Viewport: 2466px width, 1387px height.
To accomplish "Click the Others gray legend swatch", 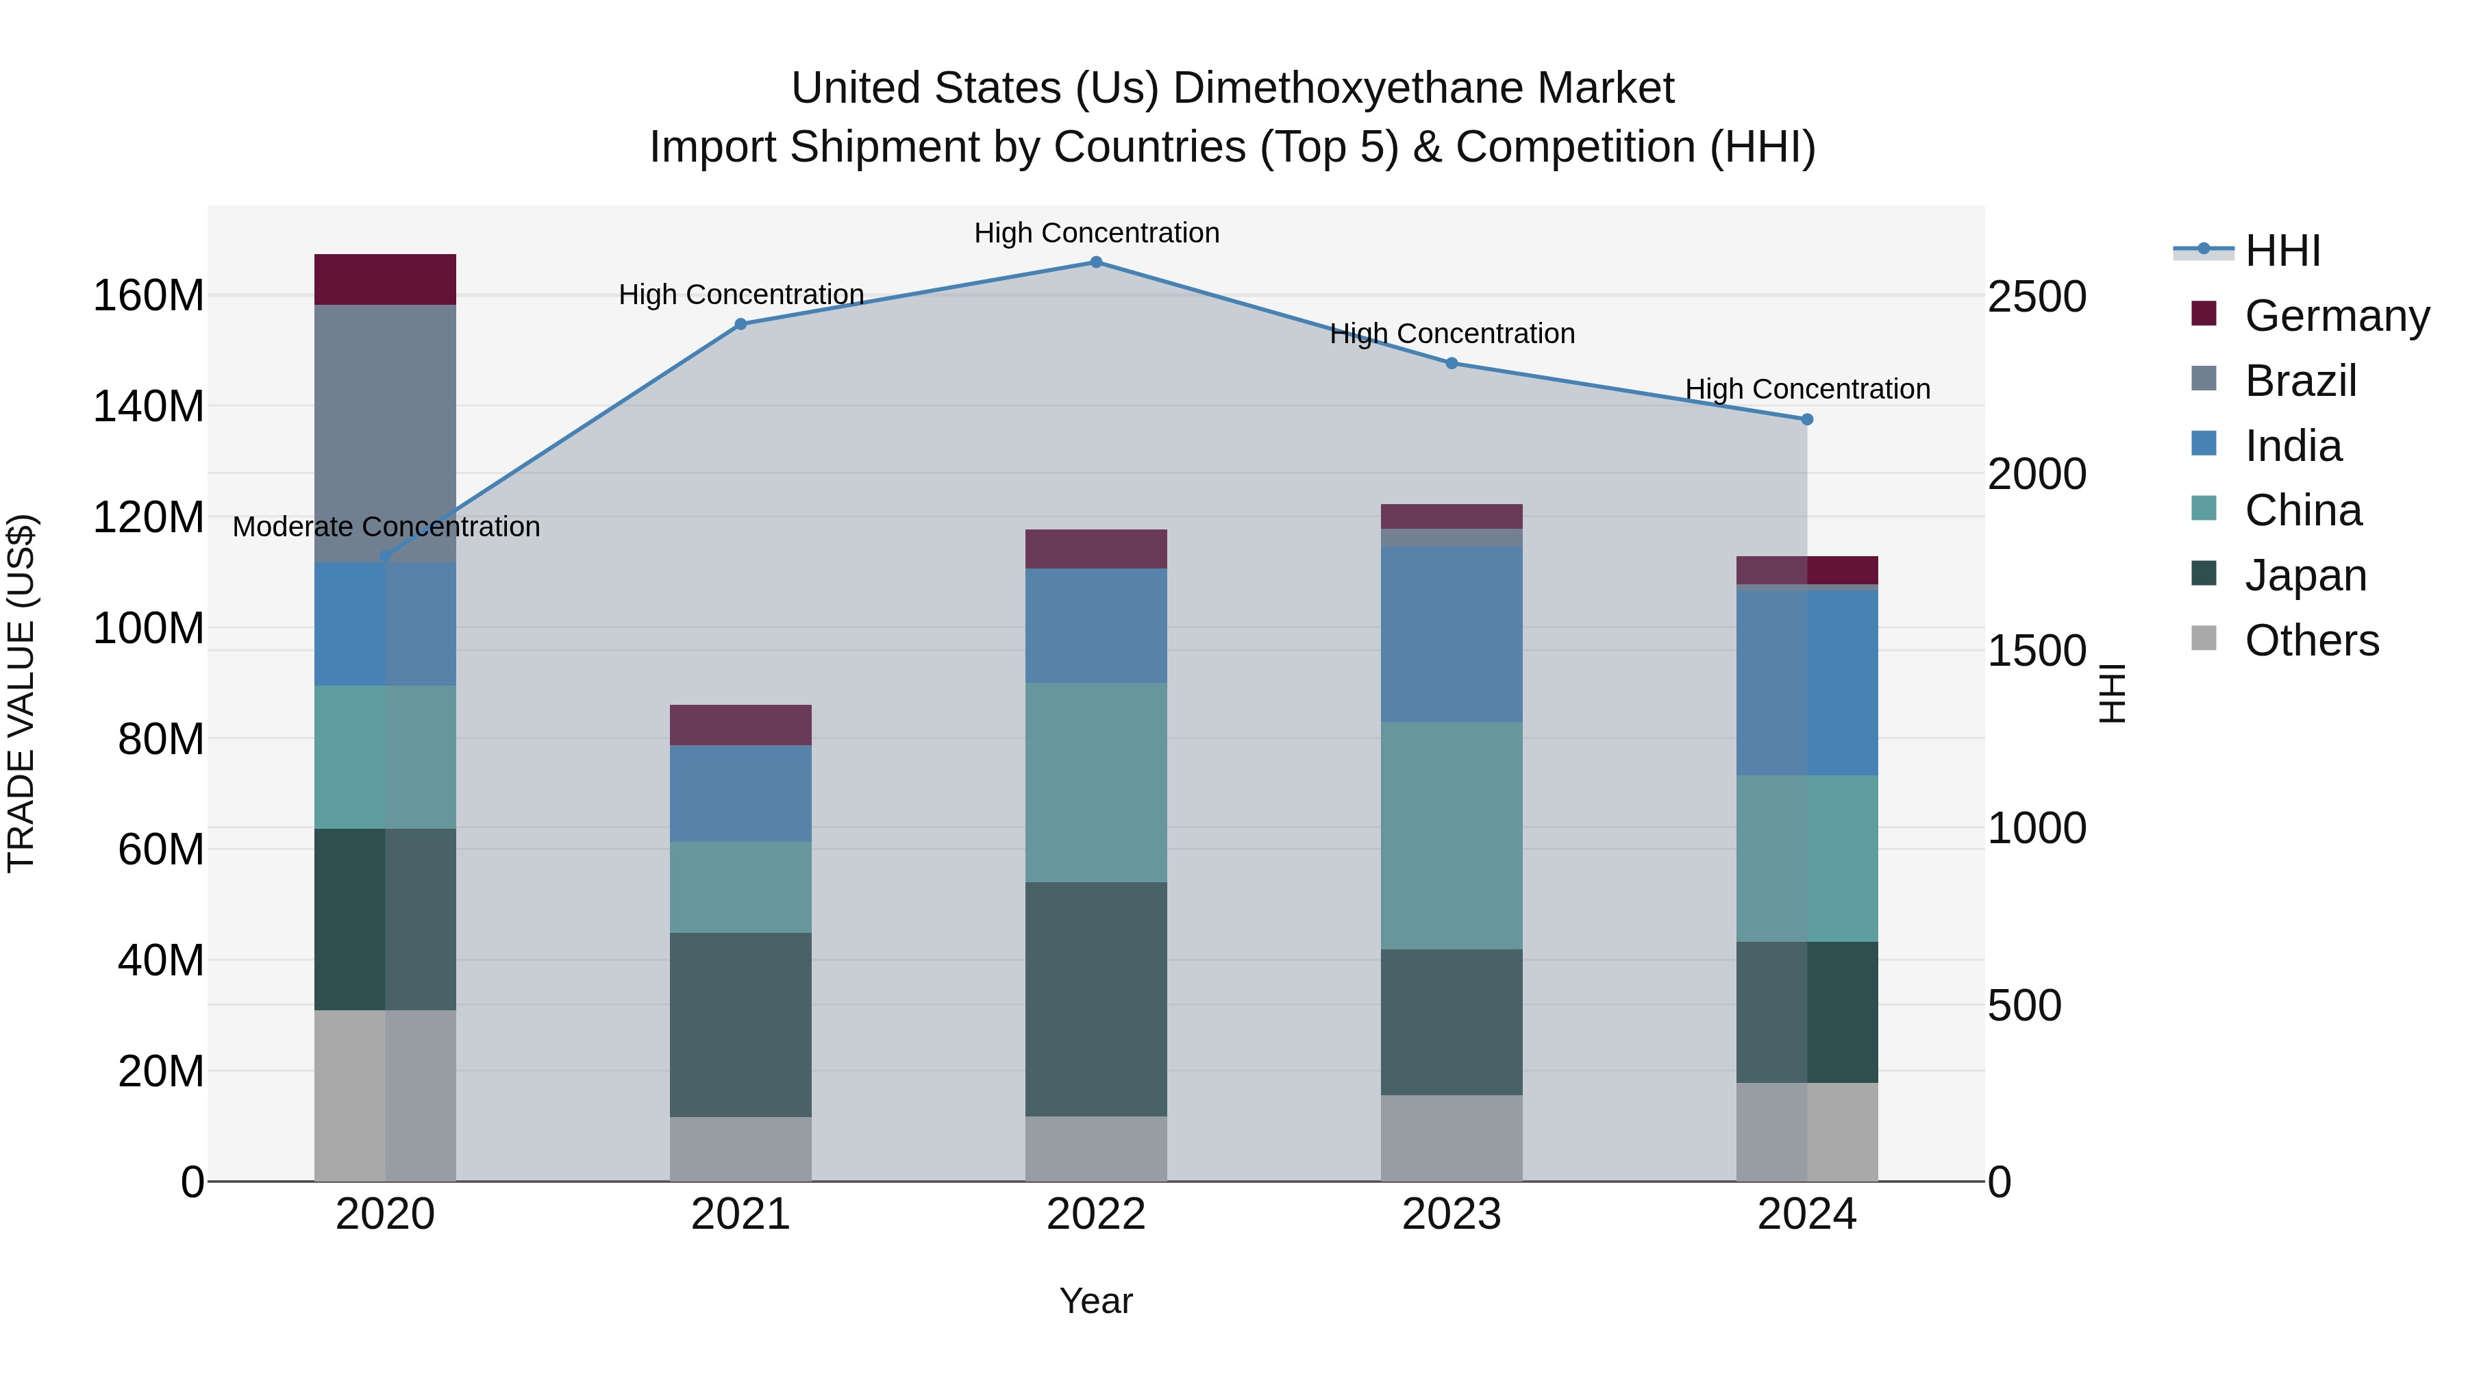I will [2204, 638].
